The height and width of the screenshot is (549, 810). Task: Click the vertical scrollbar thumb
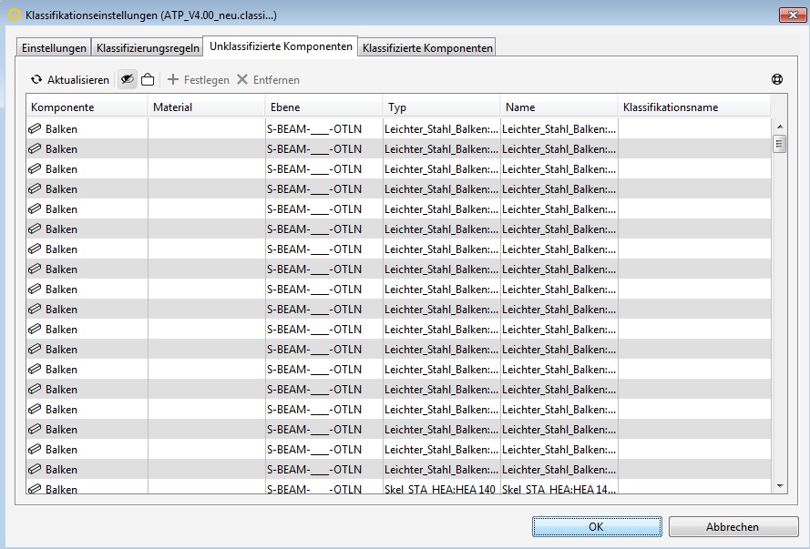(x=779, y=144)
